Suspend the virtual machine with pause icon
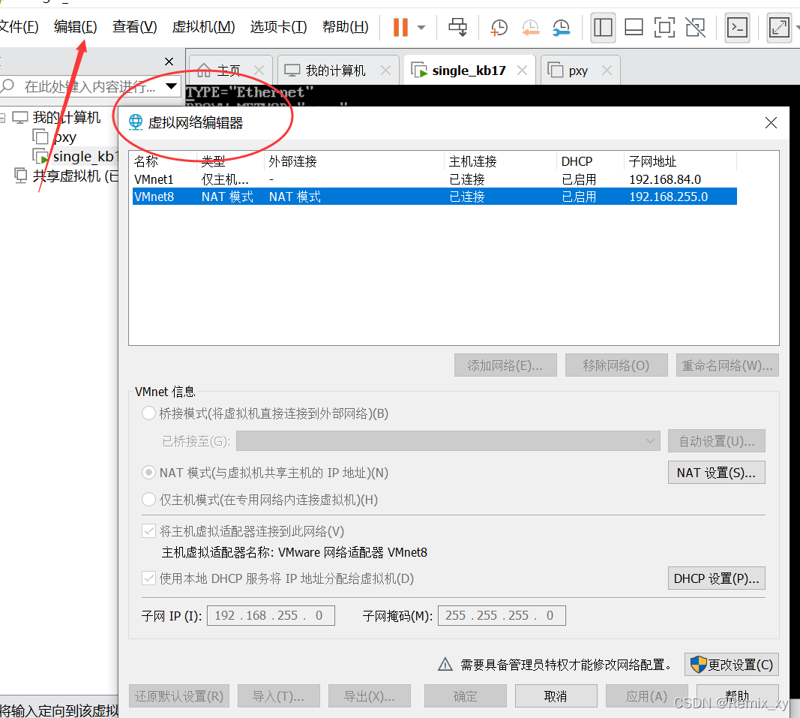Image resolution: width=800 pixels, height=718 pixels. [x=400, y=27]
